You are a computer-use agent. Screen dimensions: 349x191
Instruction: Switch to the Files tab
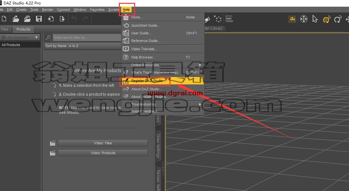click(x=5, y=29)
